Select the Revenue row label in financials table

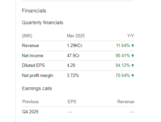pyautogui.click(x=31, y=46)
